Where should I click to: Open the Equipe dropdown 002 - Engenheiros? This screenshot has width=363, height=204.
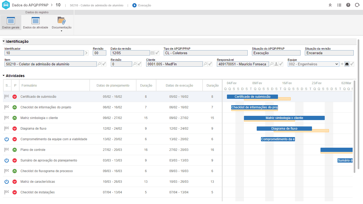click(313, 64)
